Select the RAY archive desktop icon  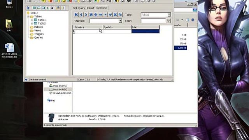click(x=9, y=25)
